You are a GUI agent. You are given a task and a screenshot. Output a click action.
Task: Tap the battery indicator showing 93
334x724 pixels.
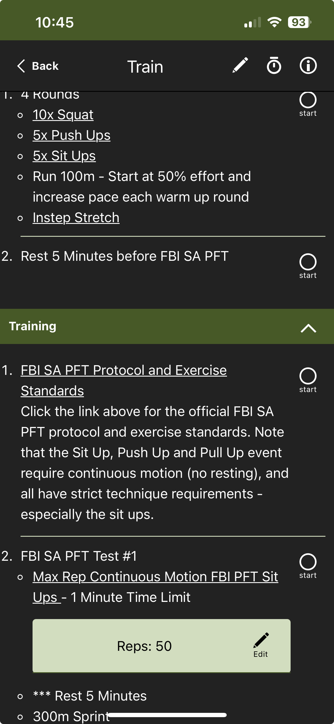pos(299,22)
